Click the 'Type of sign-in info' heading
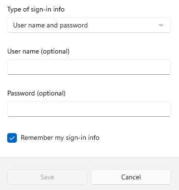Viewport: 179px width, 190px height. coord(36,9)
